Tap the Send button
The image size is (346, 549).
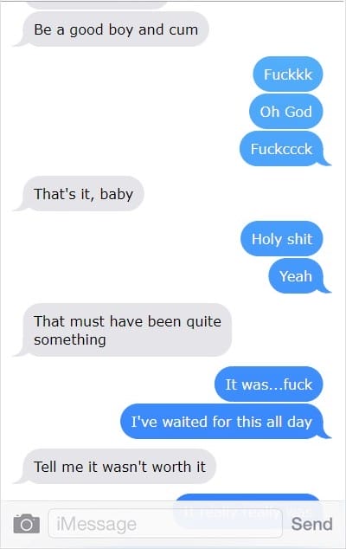(311, 524)
